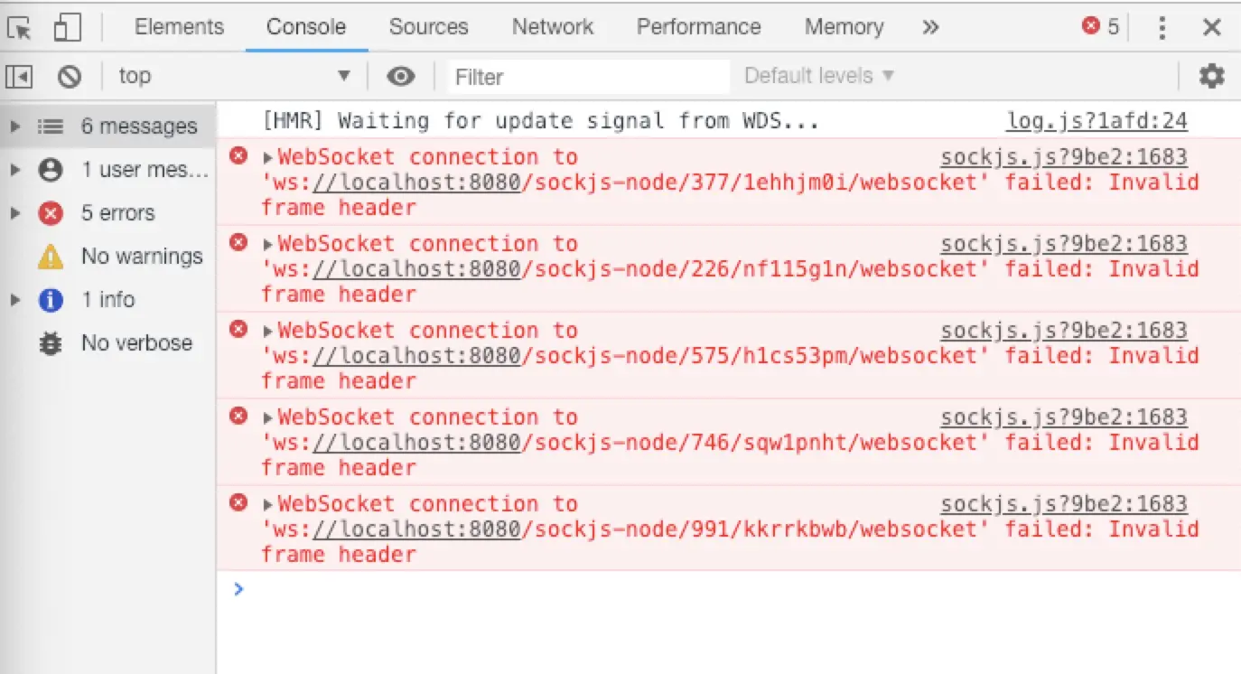Toggle the device toolbar icon
This screenshot has height=674, width=1241.
pos(67,28)
